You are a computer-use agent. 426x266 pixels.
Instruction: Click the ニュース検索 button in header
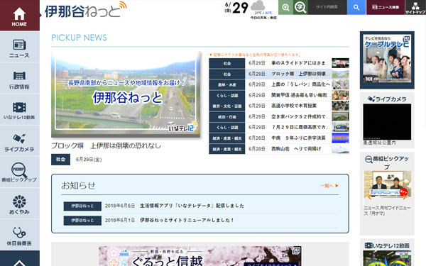point(386,7)
